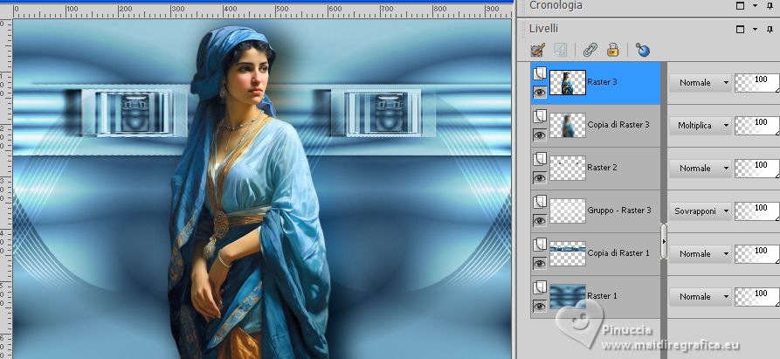Screen dimensions: 780x359
Task: Click the blue sphere icon in Livelli toolbar
Action: (643, 50)
